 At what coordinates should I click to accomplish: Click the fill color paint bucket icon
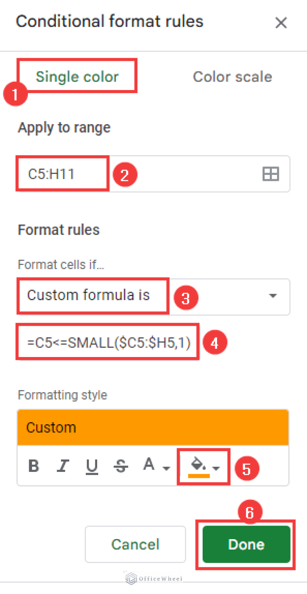click(199, 465)
